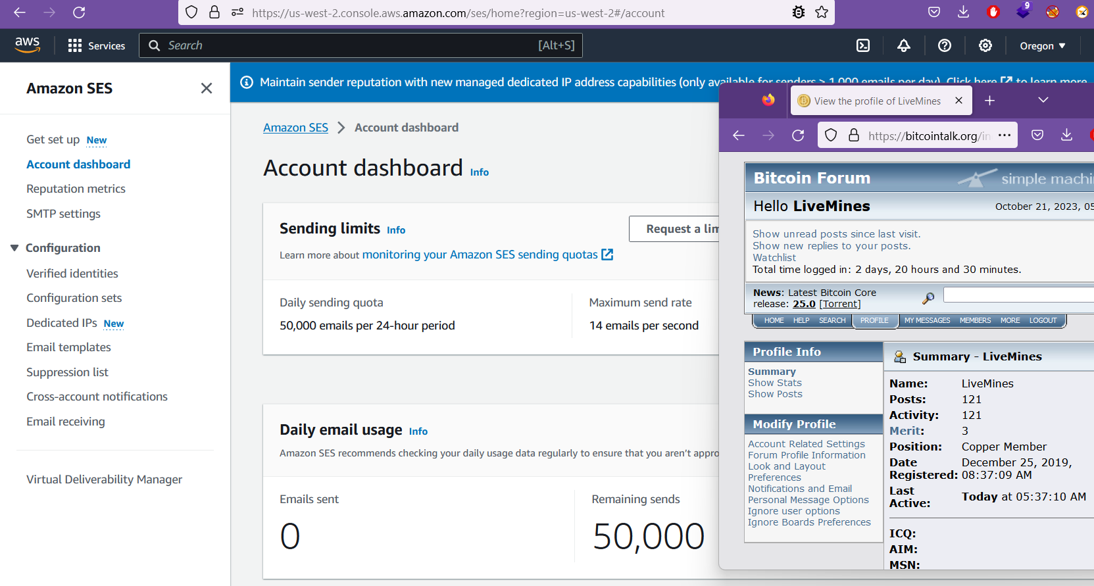Open the AWS help question mark icon
Screen dimensions: 1094x586
pyautogui.click(x=945, y=45)
